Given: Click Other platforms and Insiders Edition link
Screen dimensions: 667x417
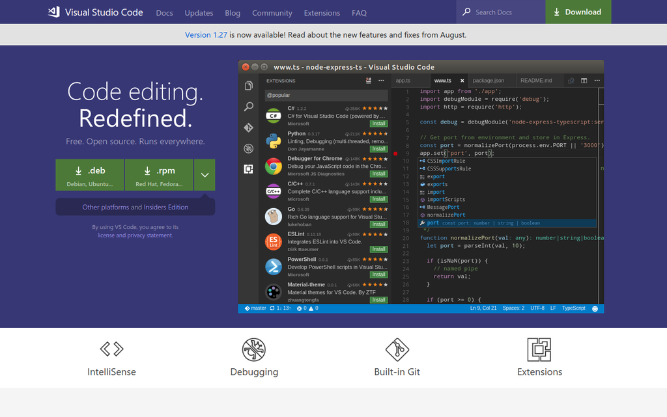Looking at the screenshot, I should click(x=135, y=207).
